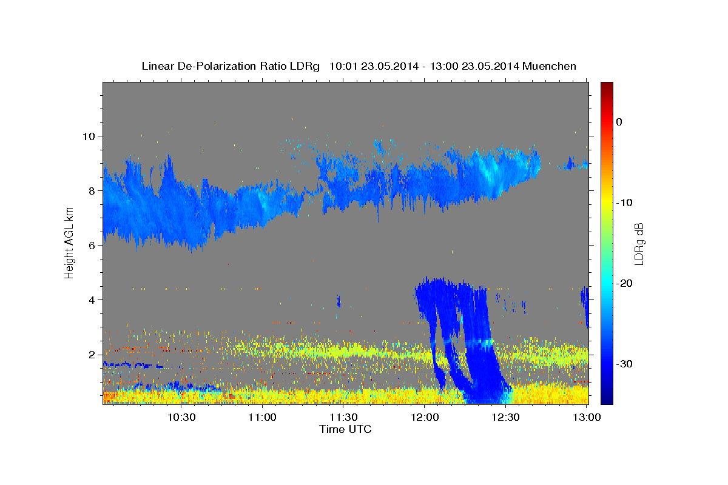Click the 'Height AGL km' axis label

tap(69, 243)
